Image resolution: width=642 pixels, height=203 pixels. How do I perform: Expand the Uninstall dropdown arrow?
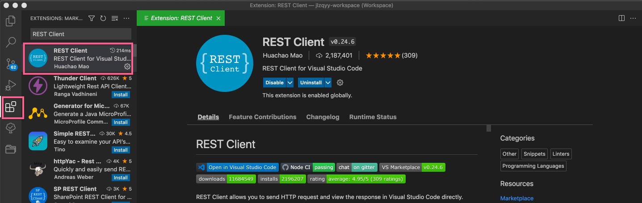[x=328, y=83]
